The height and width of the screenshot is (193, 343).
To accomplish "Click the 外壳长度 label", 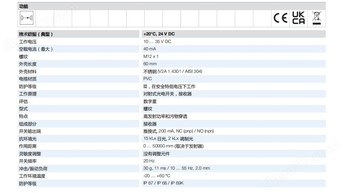I will [28, 64].
